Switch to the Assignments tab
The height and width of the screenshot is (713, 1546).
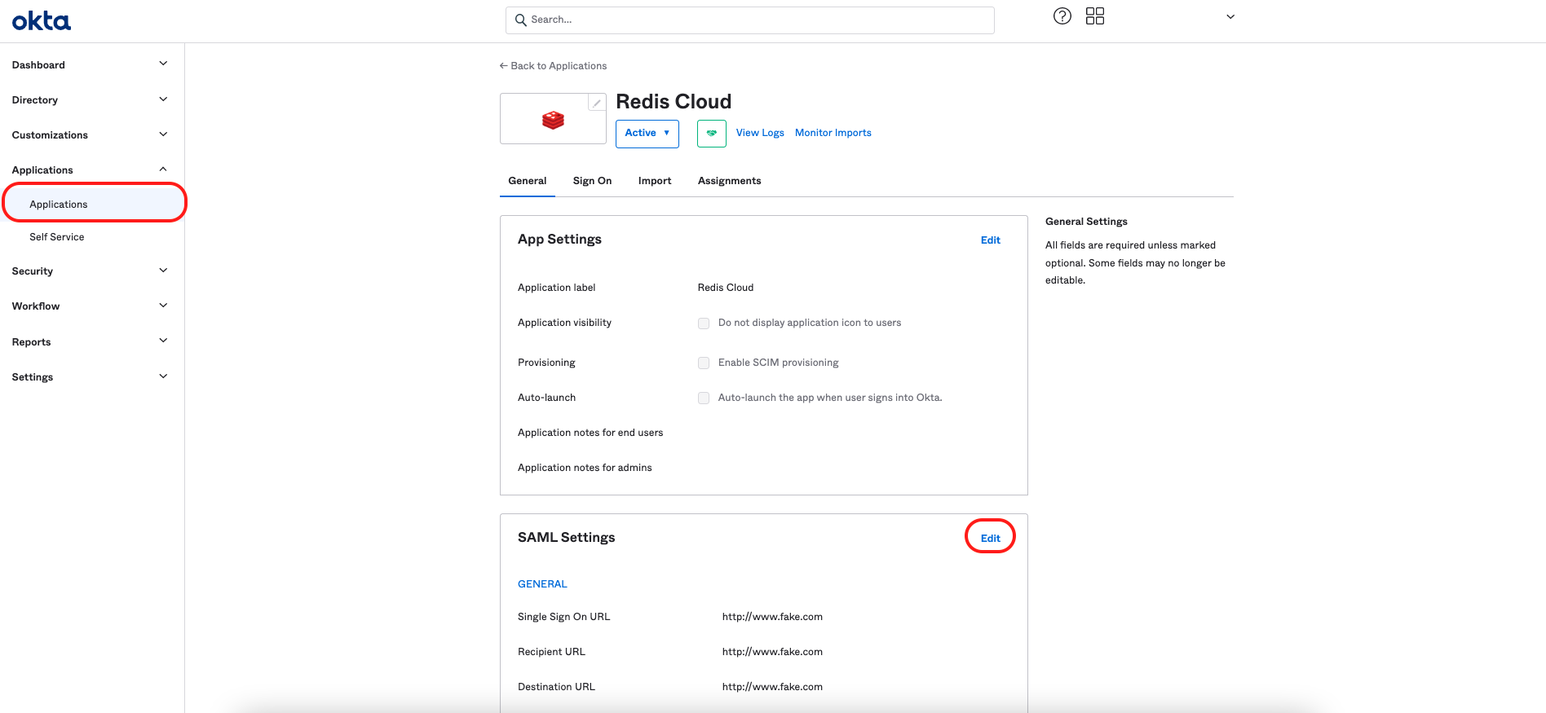(x=729, y=181)
